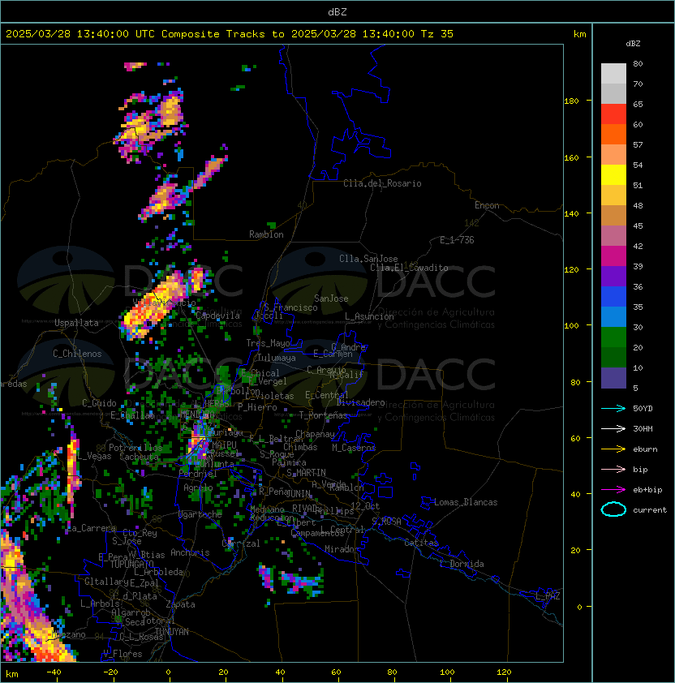
Task: Click the MAIPU map label
Action: coord(224,445)
